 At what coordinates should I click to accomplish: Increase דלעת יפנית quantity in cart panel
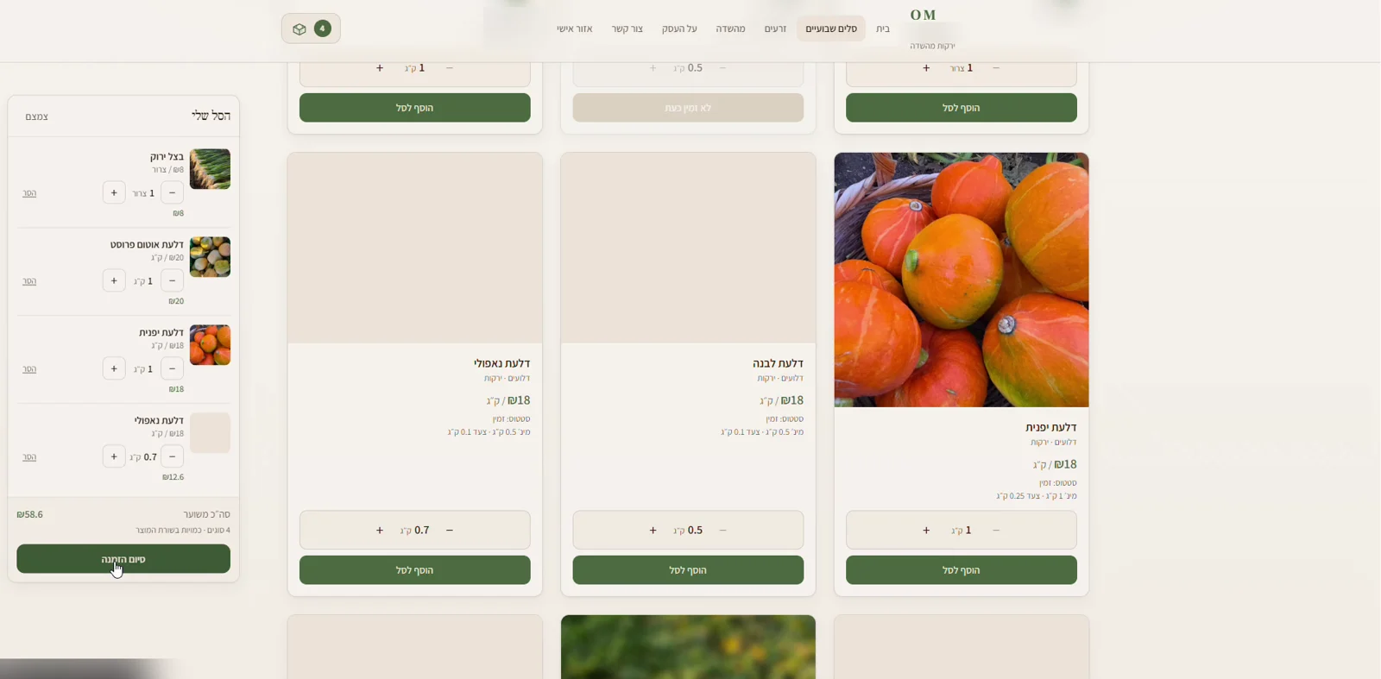[x=114, y=368]
